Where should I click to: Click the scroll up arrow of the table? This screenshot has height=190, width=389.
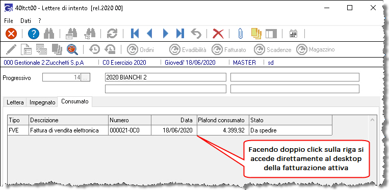(372, 120)
